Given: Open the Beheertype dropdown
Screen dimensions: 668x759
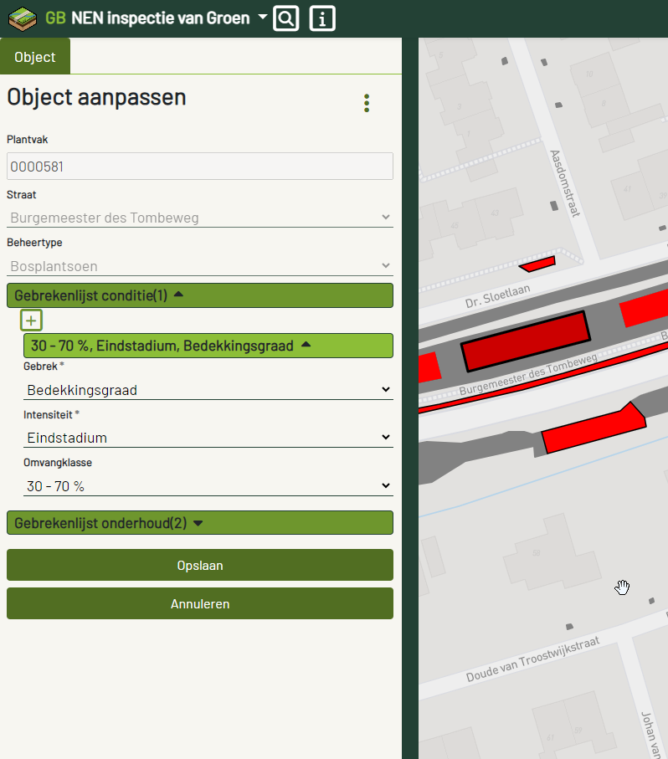Looking at the screenshot, I should (x=199, y=266).
